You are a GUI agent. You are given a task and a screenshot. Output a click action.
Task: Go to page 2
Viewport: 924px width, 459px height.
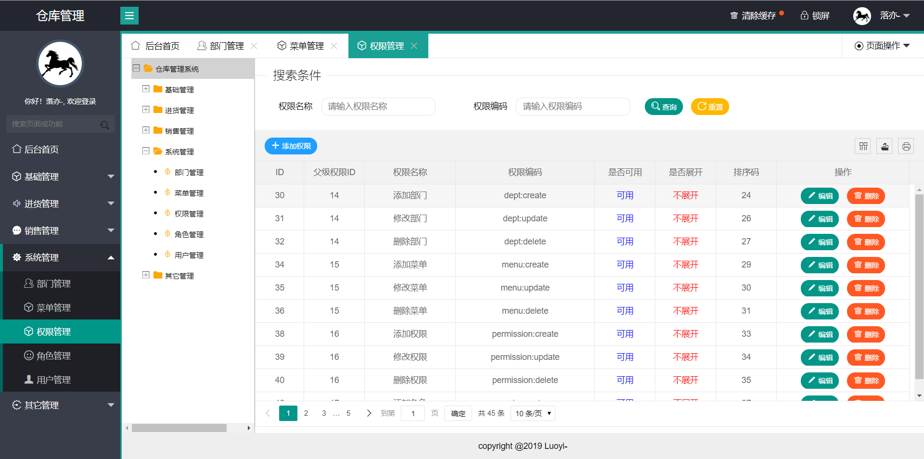pyautogui.click(x=306, y=413)
